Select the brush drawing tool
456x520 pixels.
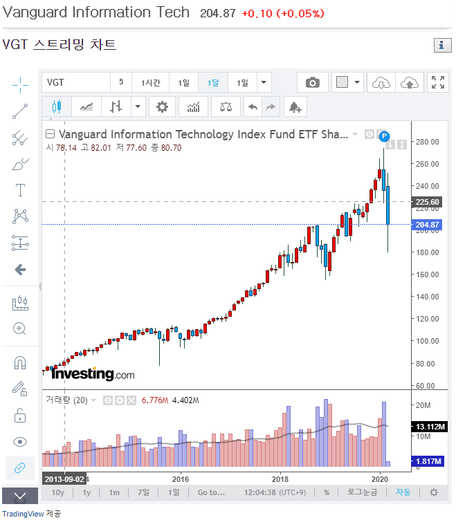coord(20,164)
